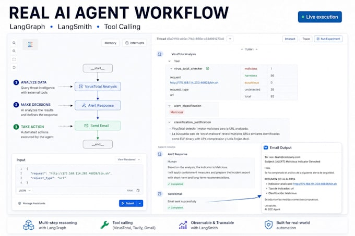Click the Email sent successfully message
The image size is (355, 236).
point(182,201)
